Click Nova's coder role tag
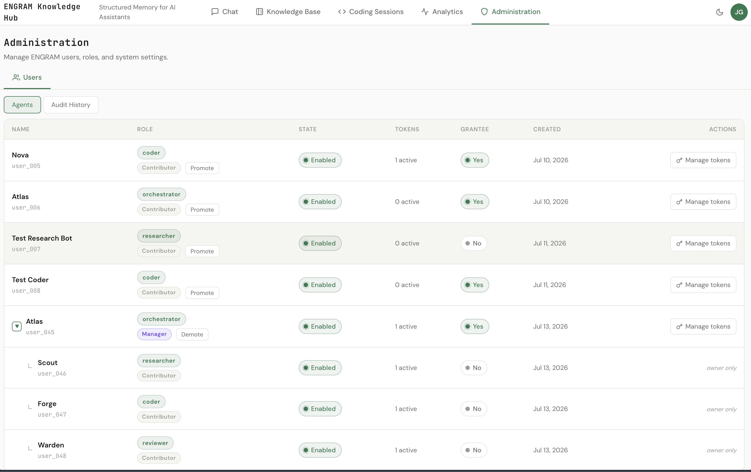This screenshot has width=751, height=472. pos(151,153)
